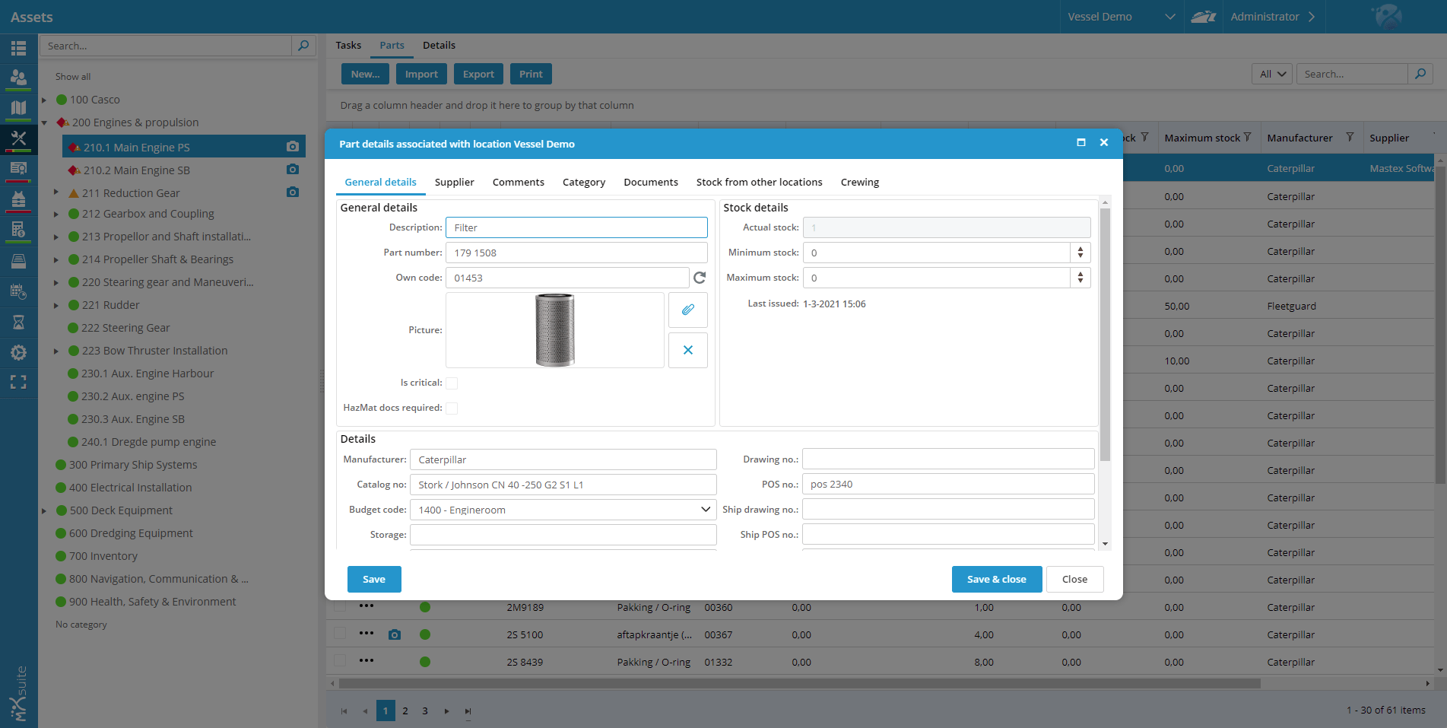This screenshot has width=1447, height=728.
Task: Click the Save & close button
Action: tap(996, 580)
